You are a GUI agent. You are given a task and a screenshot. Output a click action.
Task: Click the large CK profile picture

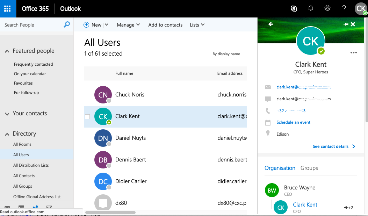311,41
